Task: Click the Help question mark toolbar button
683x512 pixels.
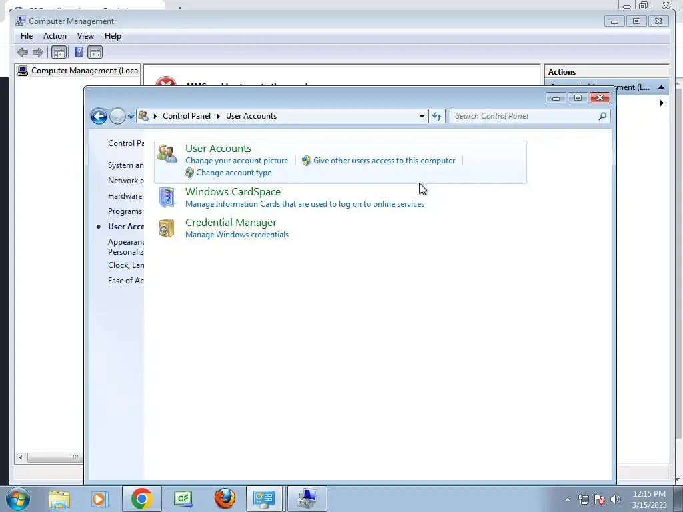Action: click(79, 52)
